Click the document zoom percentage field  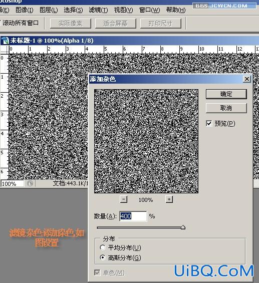coord(12,184)
